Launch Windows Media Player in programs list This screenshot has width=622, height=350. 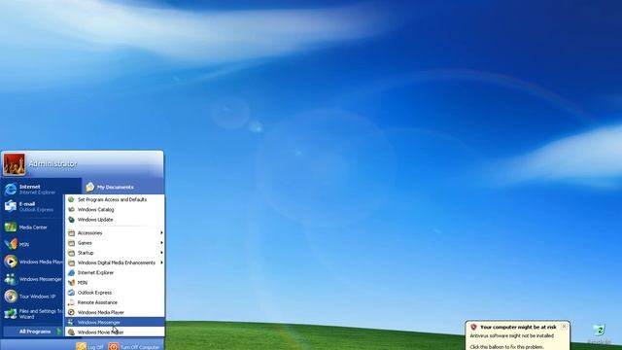115,312
